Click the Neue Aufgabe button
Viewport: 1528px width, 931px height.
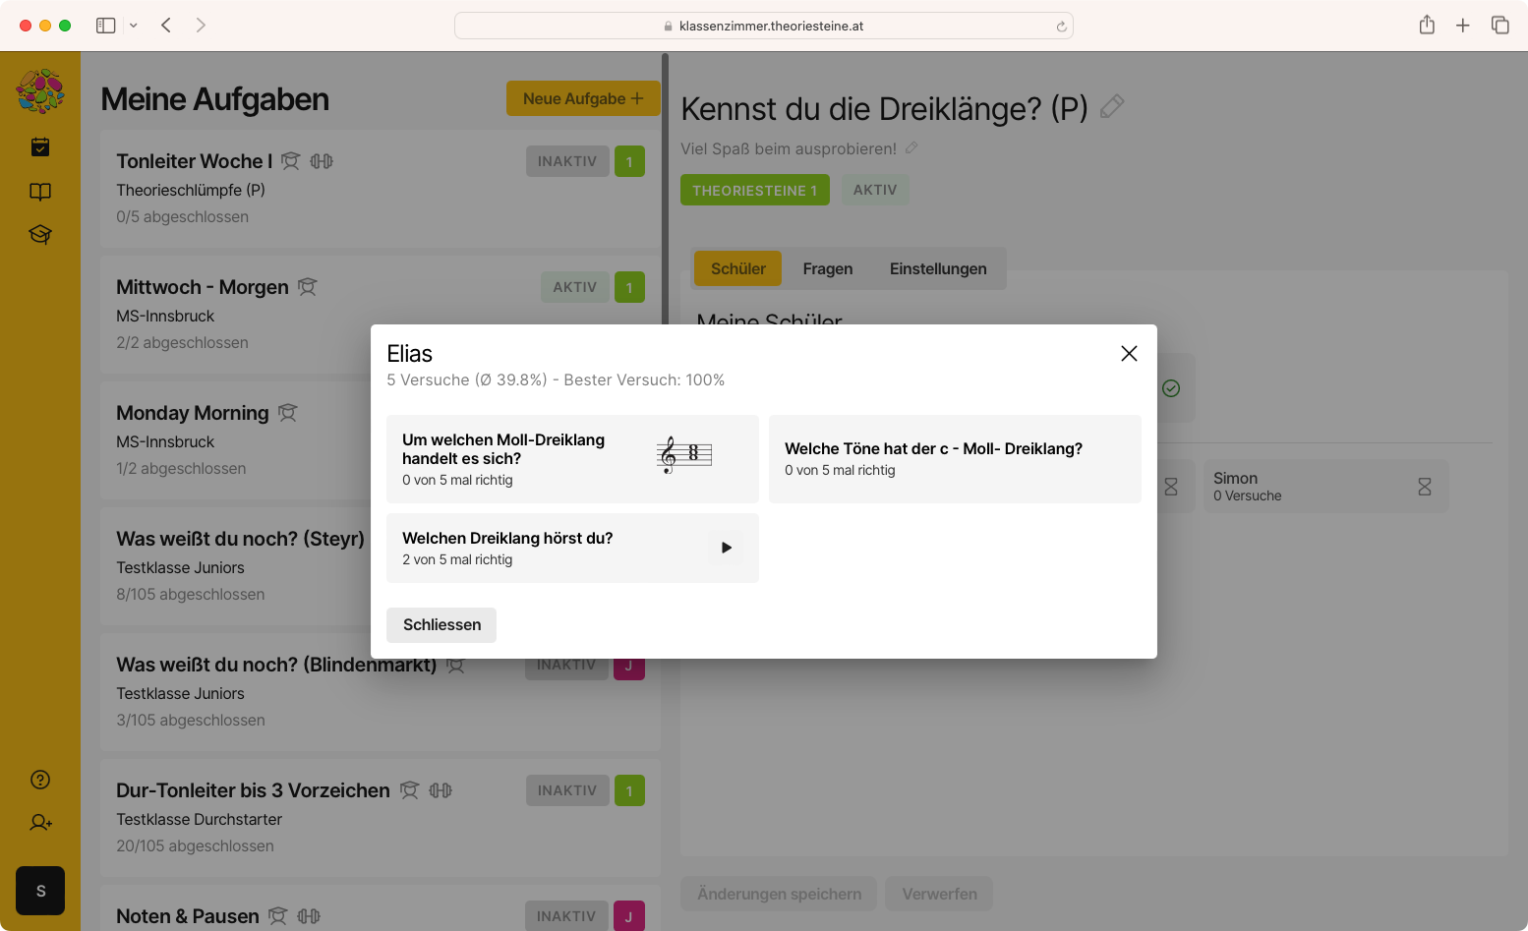tap(583, 98)
